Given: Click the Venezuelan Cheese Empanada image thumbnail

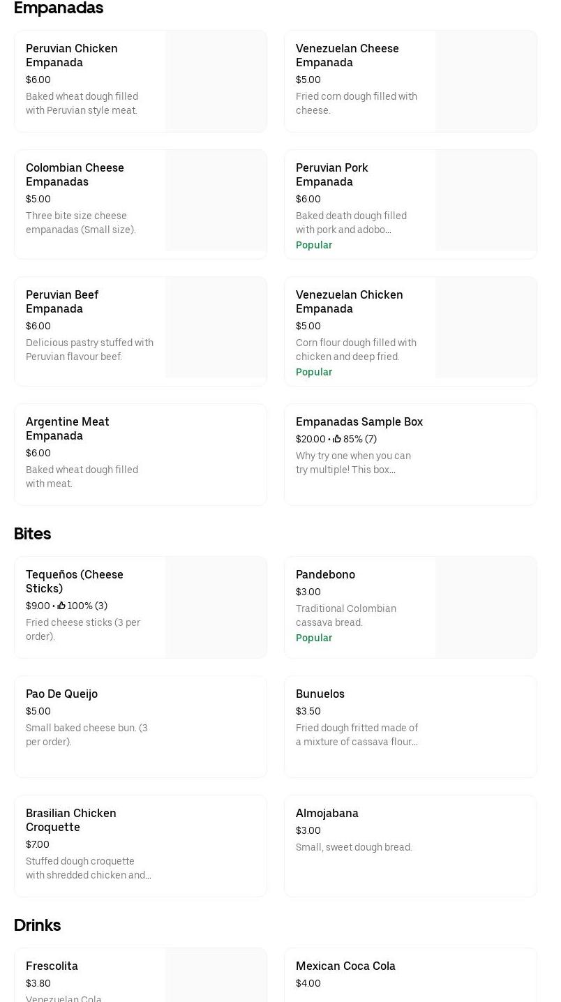Looking at the screenshot, I should click(x=486, y=82).
